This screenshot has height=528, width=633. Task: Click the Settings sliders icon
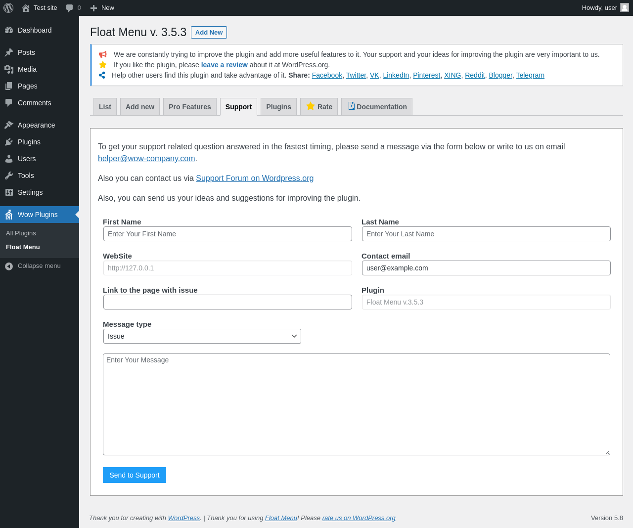(9, 192)
